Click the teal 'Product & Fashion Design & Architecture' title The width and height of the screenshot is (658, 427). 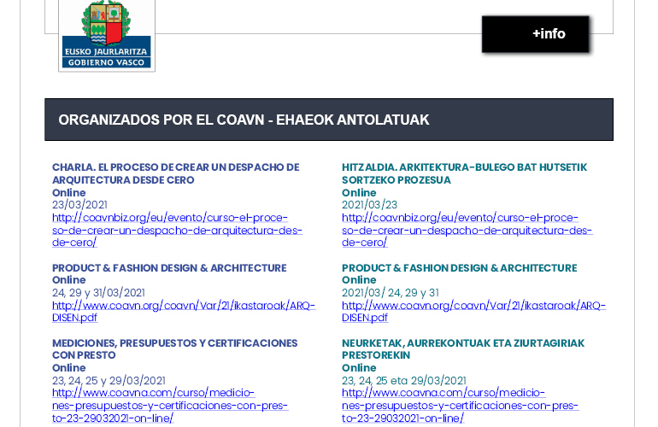click(460, 267)
